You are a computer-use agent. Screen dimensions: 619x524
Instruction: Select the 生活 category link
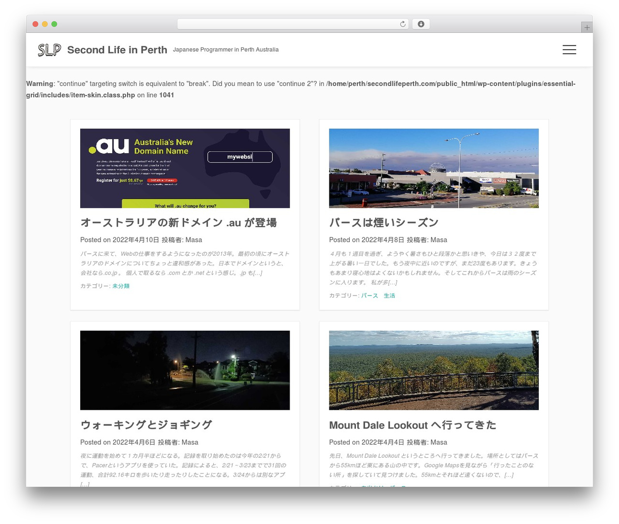coord(389,296)
